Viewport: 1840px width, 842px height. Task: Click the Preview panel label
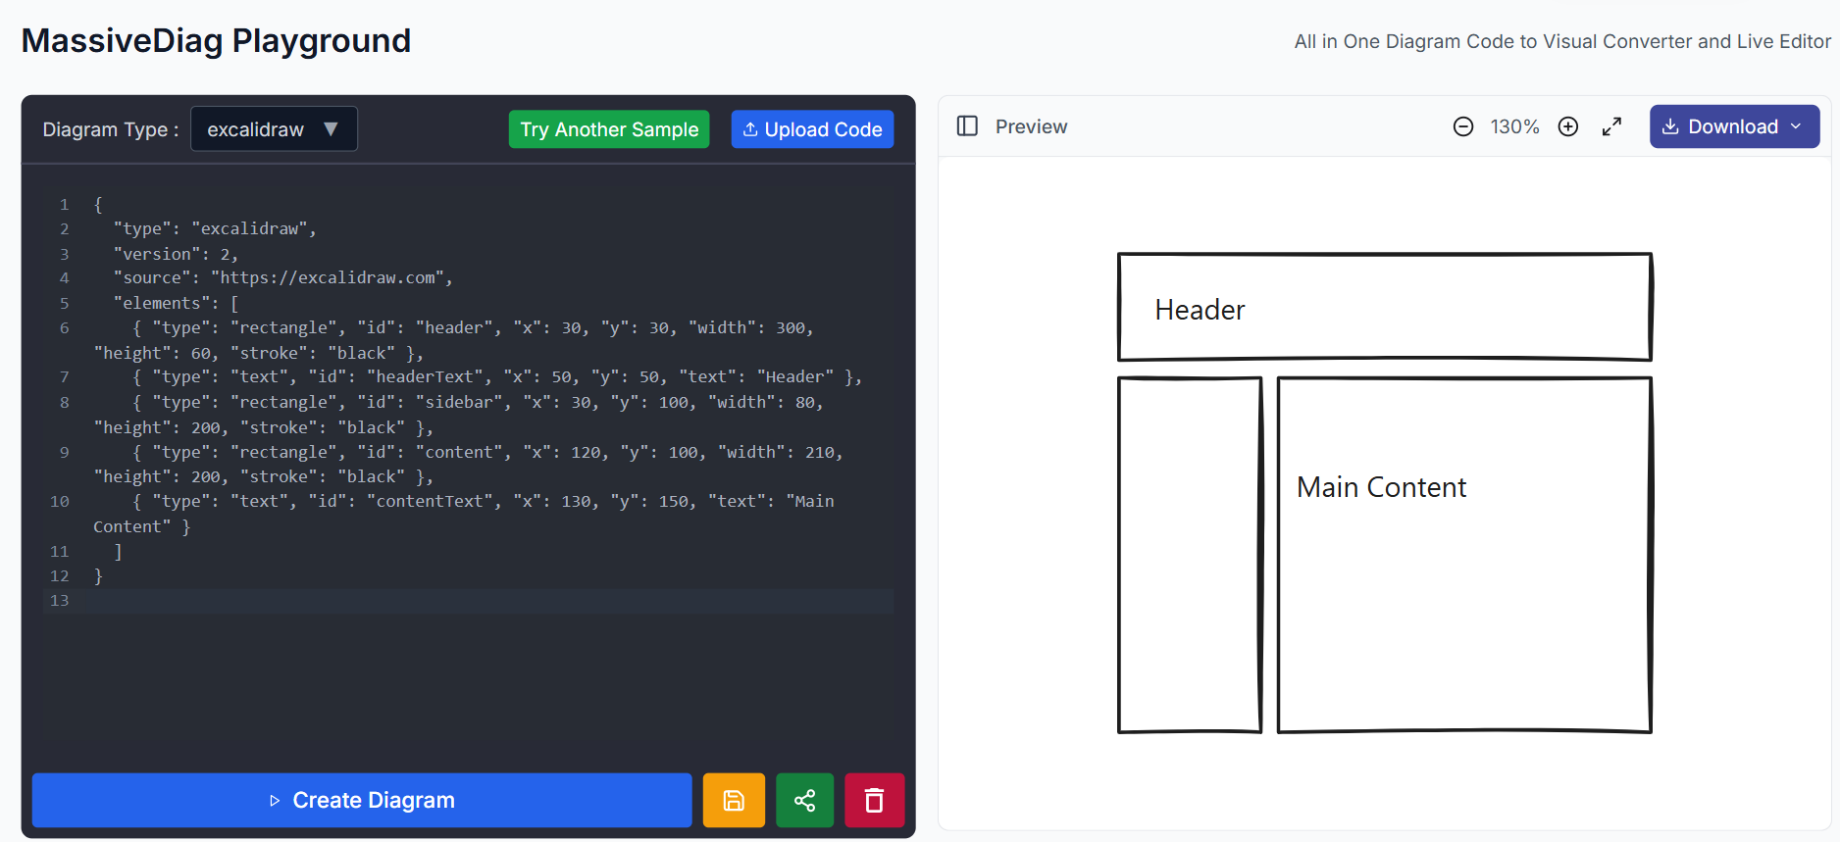point(1031,126)
